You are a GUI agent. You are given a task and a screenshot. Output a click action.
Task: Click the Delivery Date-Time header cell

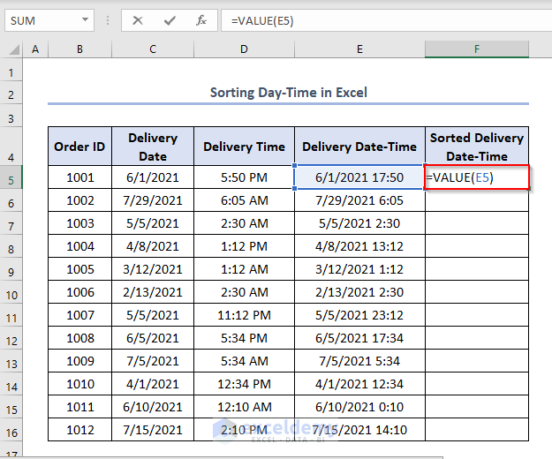(359, 147)
